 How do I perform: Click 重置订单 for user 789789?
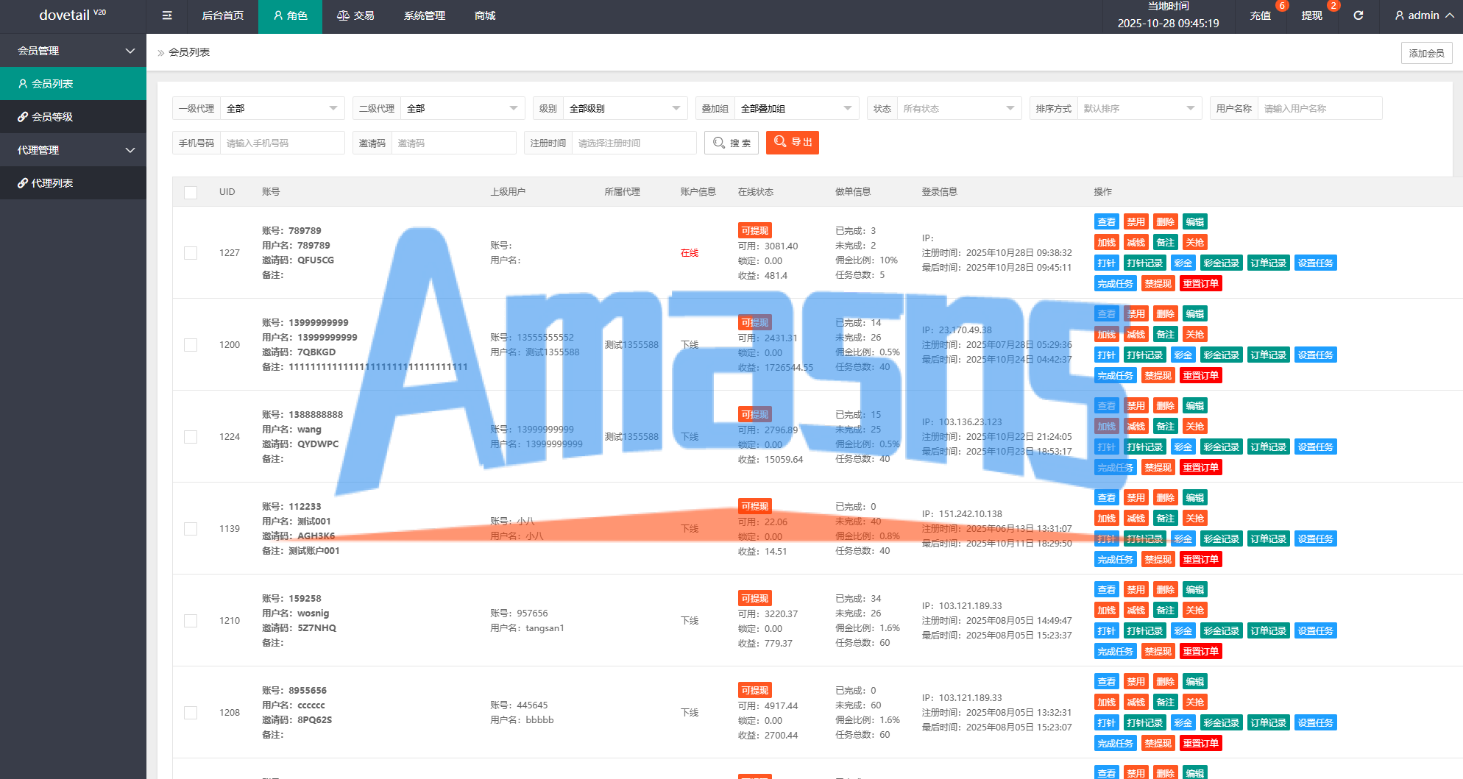[x=1200, y=284]
